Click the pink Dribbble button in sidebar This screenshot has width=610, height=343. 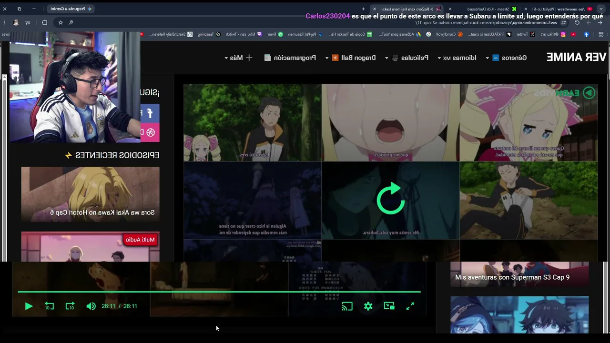150,132
